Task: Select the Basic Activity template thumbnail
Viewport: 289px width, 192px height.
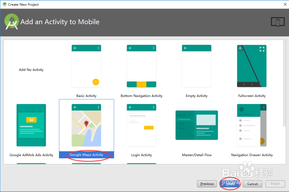Action: [x=86, y=66]
